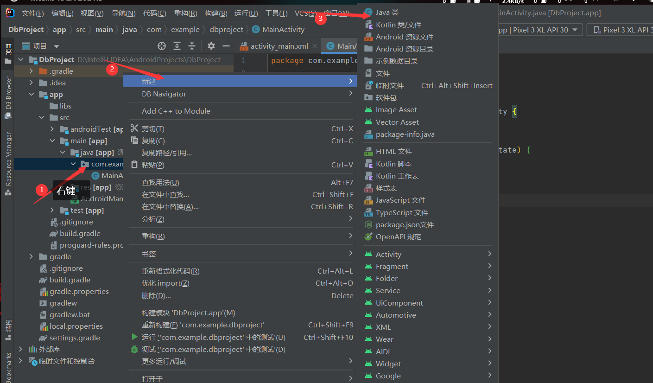
Task: Hide the project tool window
Action: point(226,46)
